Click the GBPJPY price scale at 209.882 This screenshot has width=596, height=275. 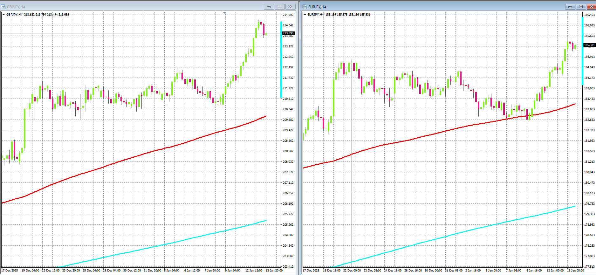(288, 120)
